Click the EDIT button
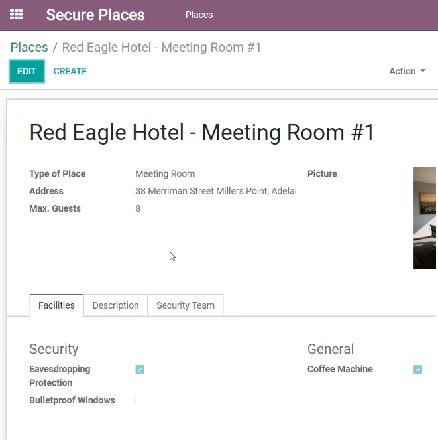This screenshot has width=438, height=440. [27, 71]
